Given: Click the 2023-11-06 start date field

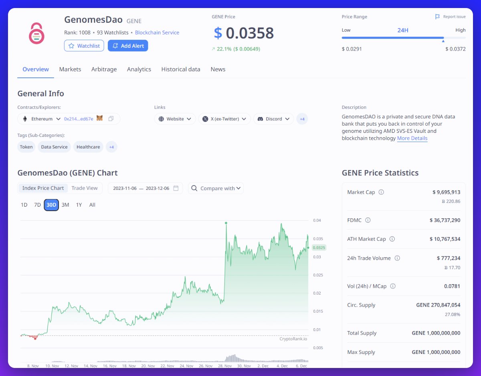Looking at the screenshot, I should (x=125, y=188).
